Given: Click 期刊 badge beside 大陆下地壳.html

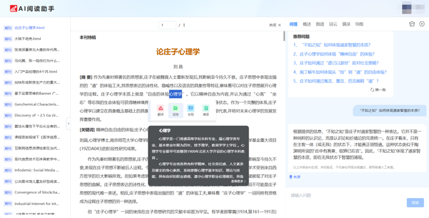Looking at the screenshot, I should pos(8,39).
